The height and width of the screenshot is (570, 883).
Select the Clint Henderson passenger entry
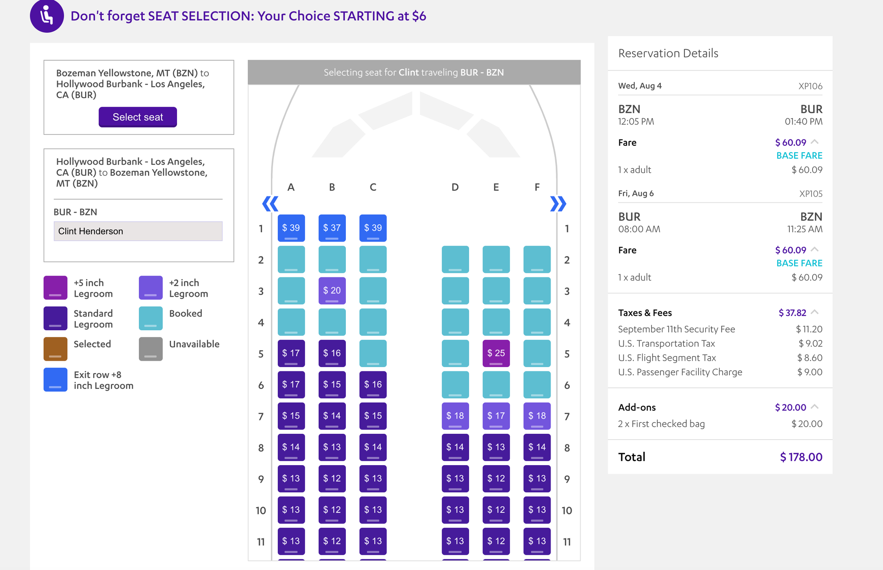pyautogui.click(x=138, y=231)
